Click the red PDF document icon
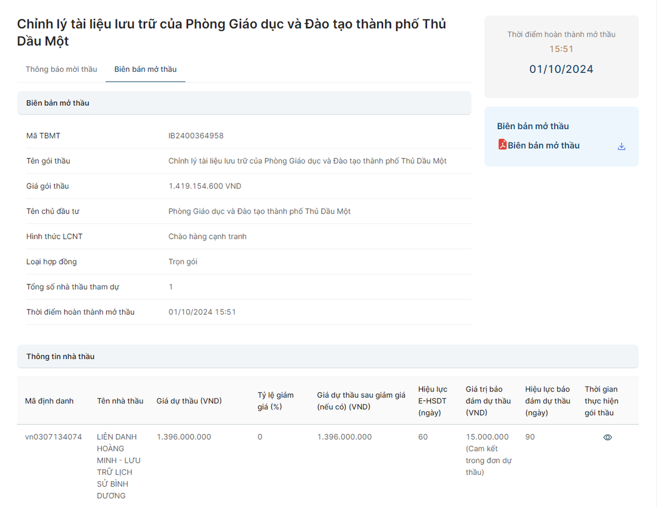Image resolution: width=657 pixels, height=507 pixels. click(502, 145)
